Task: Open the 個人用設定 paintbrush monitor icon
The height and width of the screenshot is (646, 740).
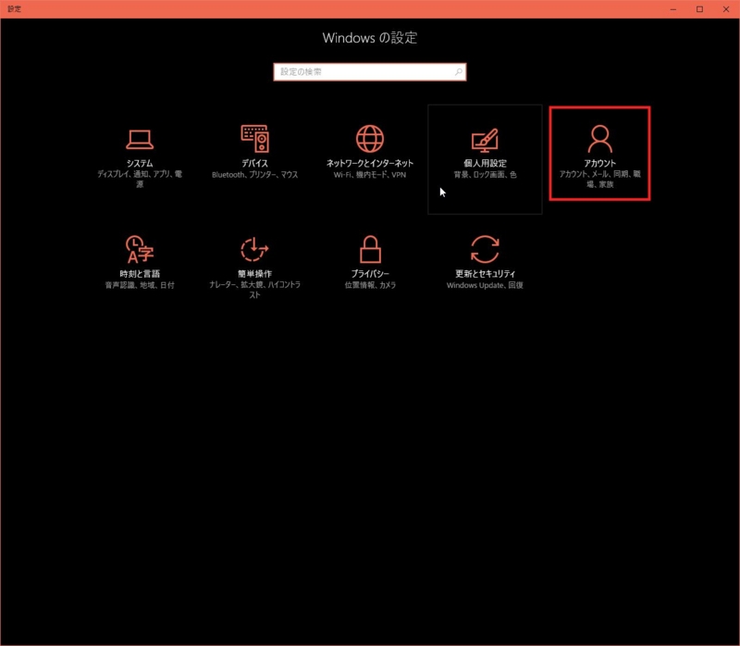Action: tap(485, 140)
